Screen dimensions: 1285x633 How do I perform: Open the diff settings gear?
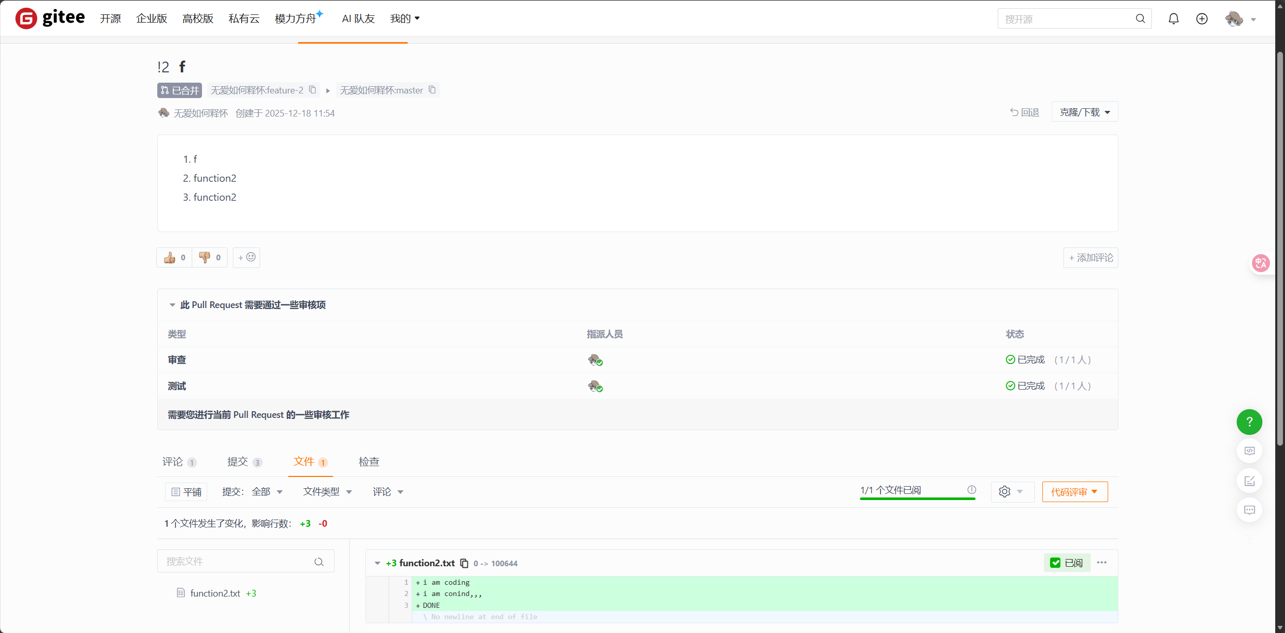[x=1005, y=492]
